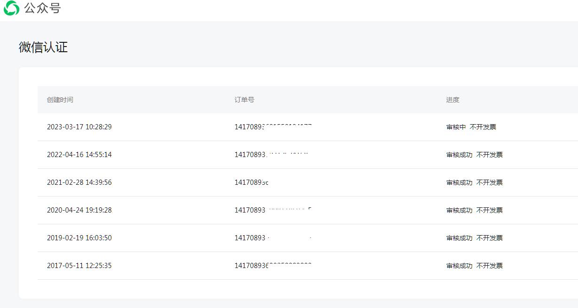Click 不开发票 in the 2021 row
The width and height of the screenshot is (578, 308).
(x=489, y=182)
